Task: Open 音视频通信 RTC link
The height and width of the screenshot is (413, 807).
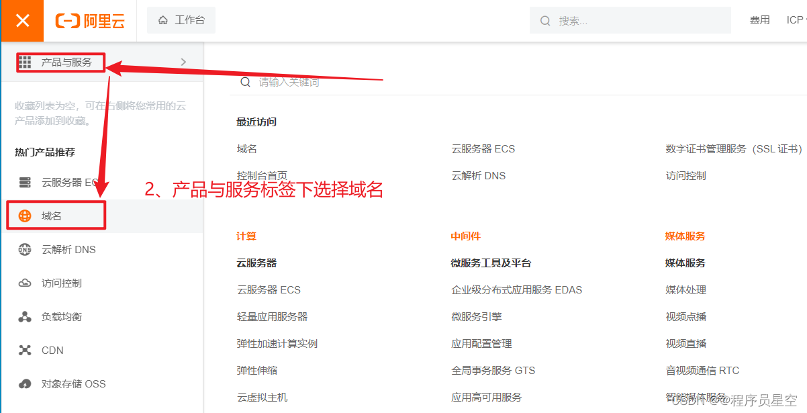Action: pyautogui.click(x=702, y=370)
